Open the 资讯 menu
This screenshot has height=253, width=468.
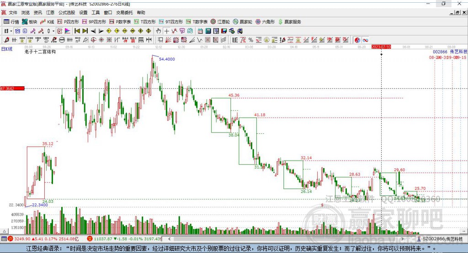pyautogui.click(x=38, y=12)
